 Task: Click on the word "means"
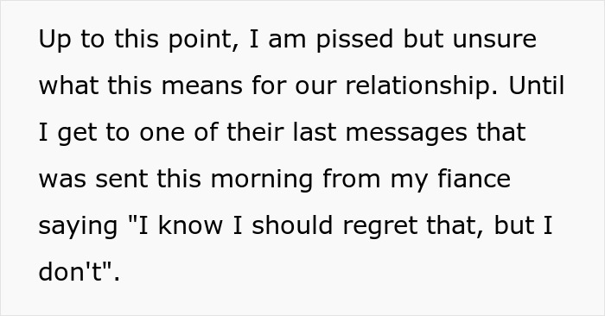click(x=202, y=86)
